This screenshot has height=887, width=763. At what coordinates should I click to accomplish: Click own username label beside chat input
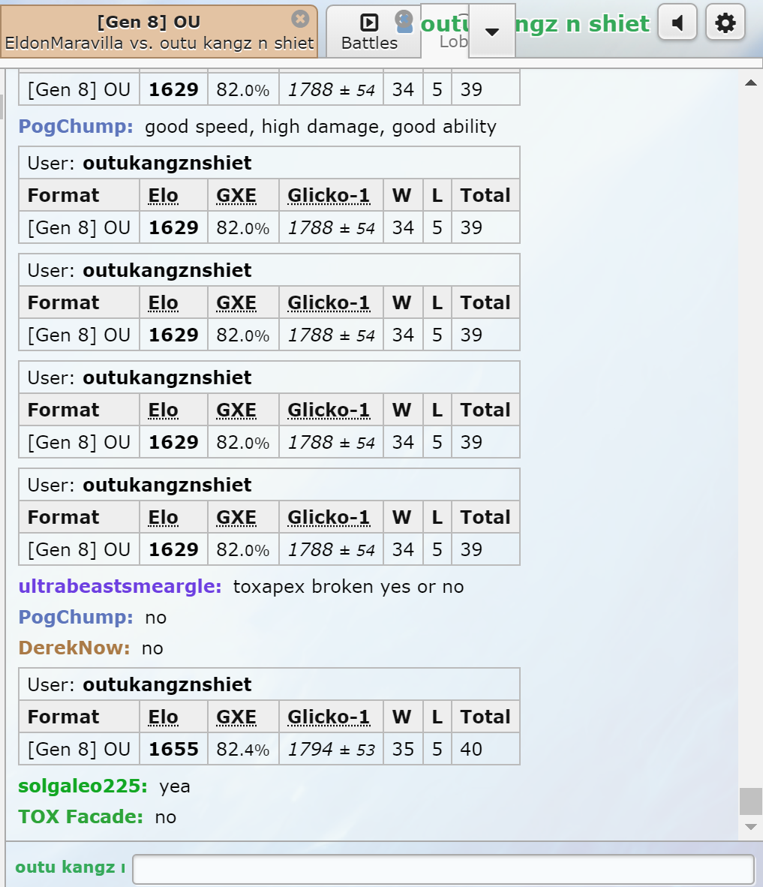click(70, 867)
